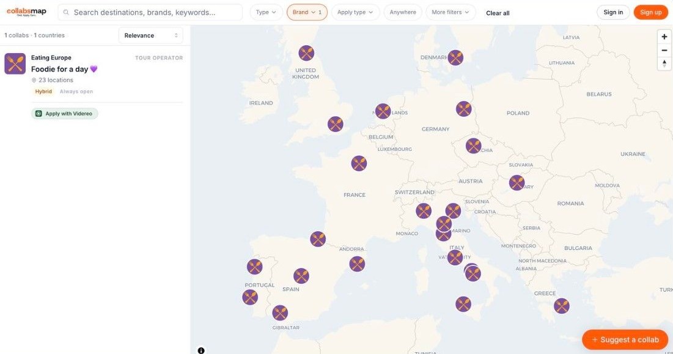Select the pin in southern Portugal
Image resolution: width=673 pixels, height=354 pixels.
coord(250,297)
